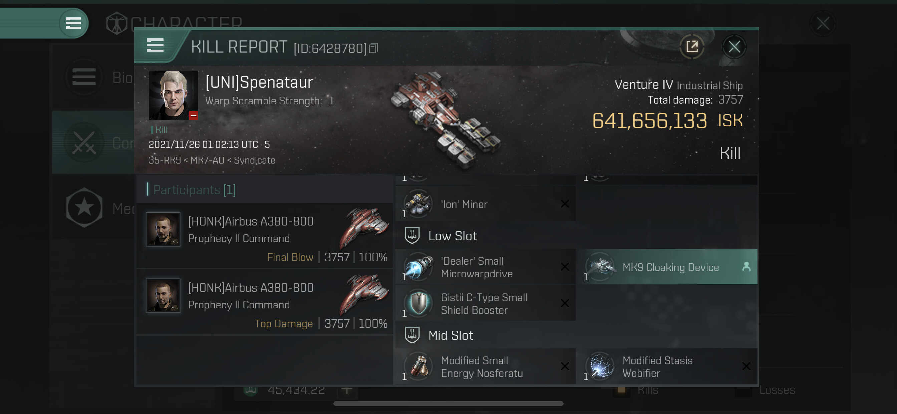
Task: Click the 'Dealer' Small Microwarpdrive icon
Action: pyautogui.click(x=419, y=267)
